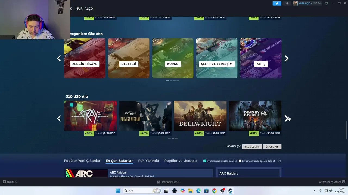Click the profile avatar in top bar
Screen dimensions: 348x195
pyautogui.click(x=295, y=3)
